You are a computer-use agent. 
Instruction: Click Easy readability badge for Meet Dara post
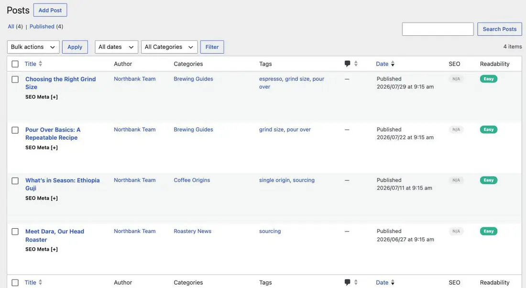tap(488, 231)
